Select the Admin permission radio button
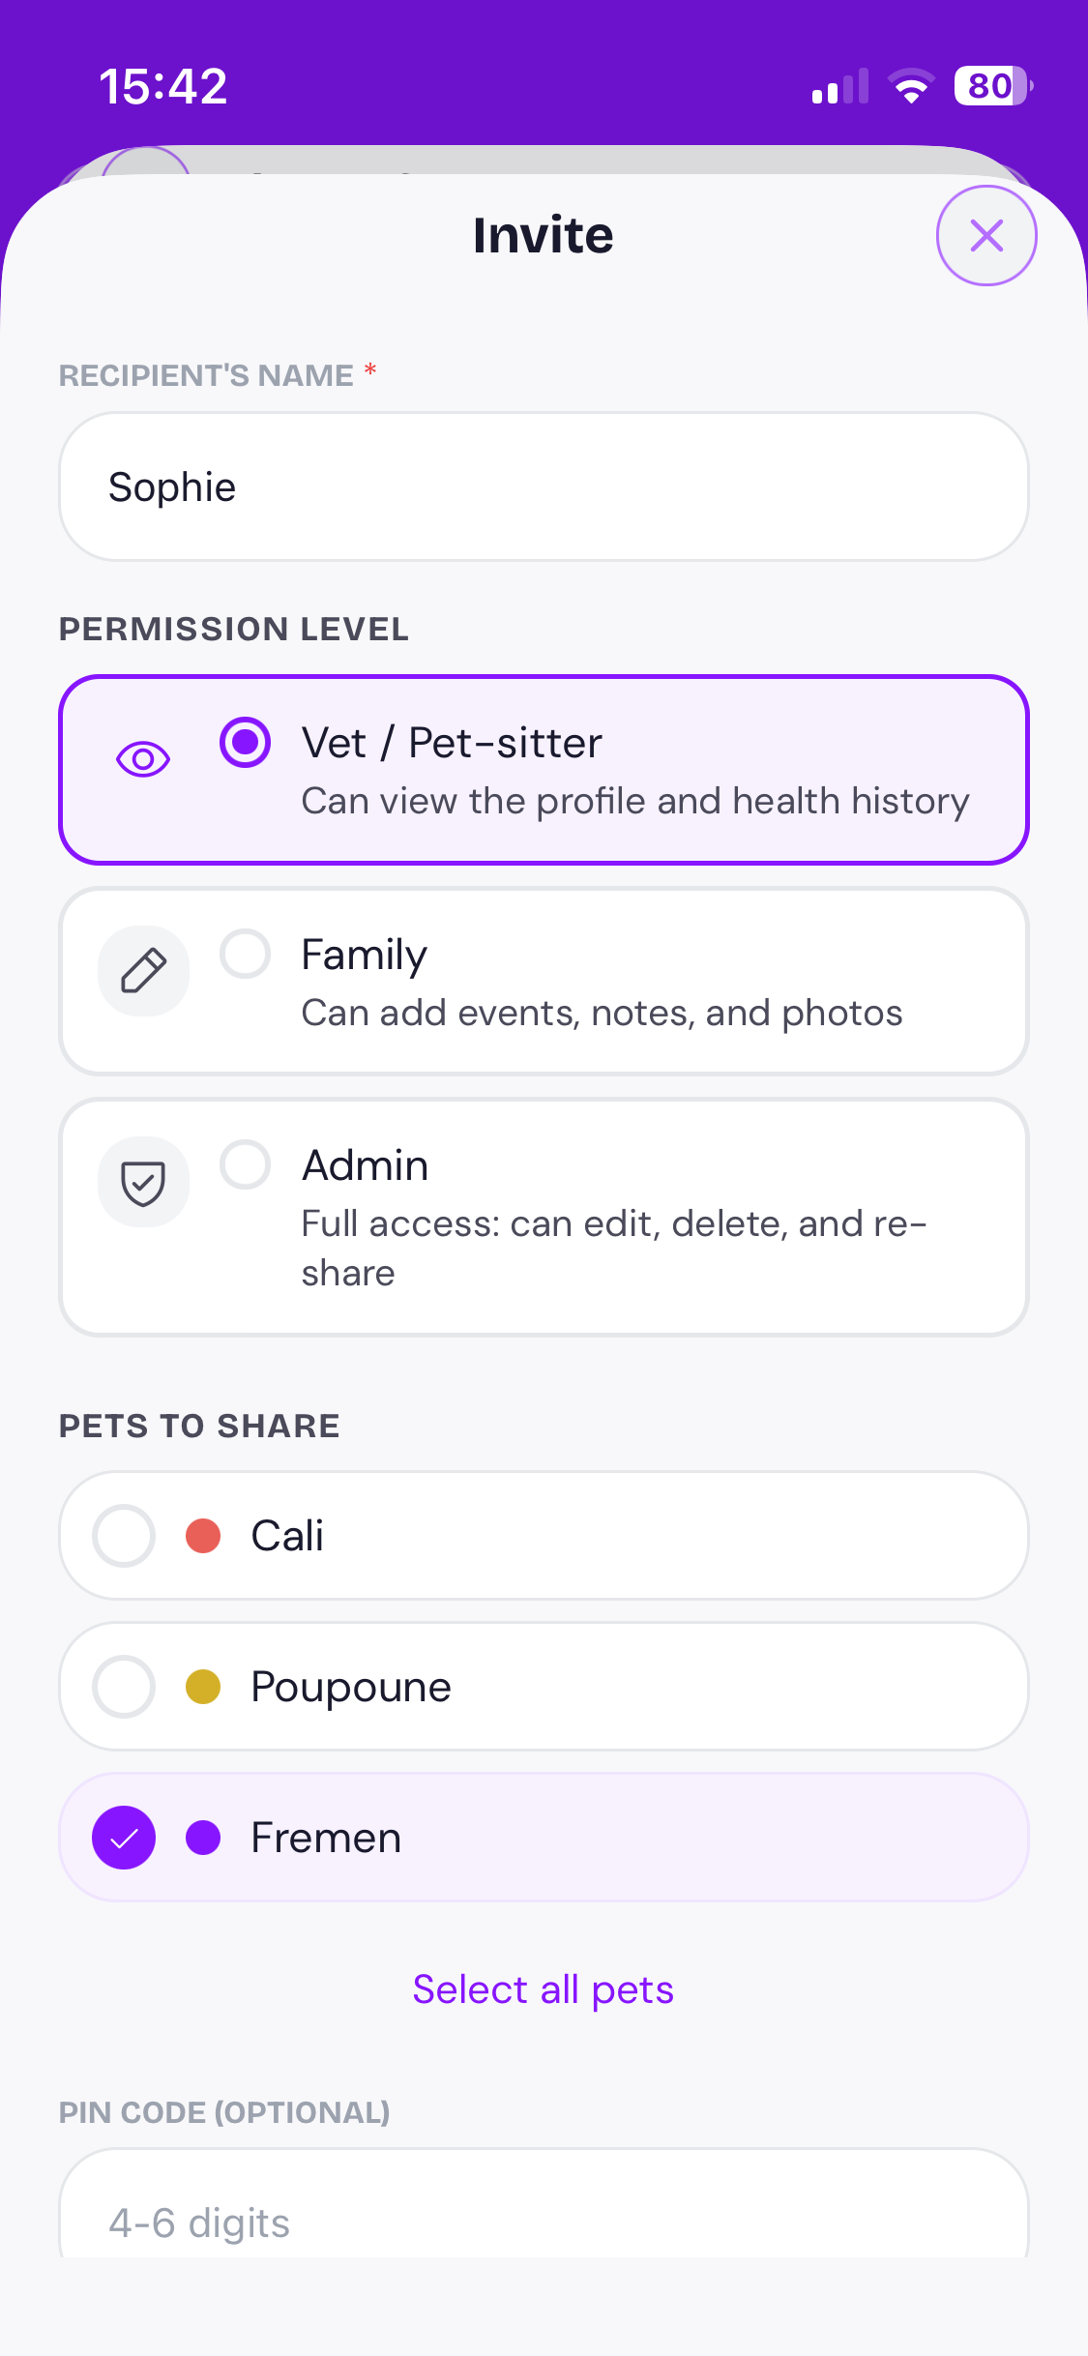This screenshot has height=2356, width=1088. pos(245,1164)
